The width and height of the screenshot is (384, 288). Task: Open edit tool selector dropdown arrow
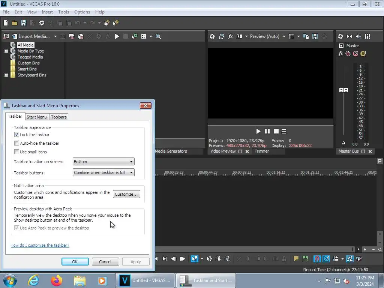pyautogui.click(x=202, y=259)
